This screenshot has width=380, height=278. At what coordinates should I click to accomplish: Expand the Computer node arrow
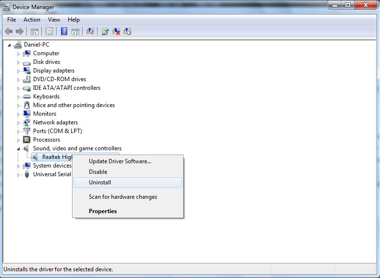(18, 54)
